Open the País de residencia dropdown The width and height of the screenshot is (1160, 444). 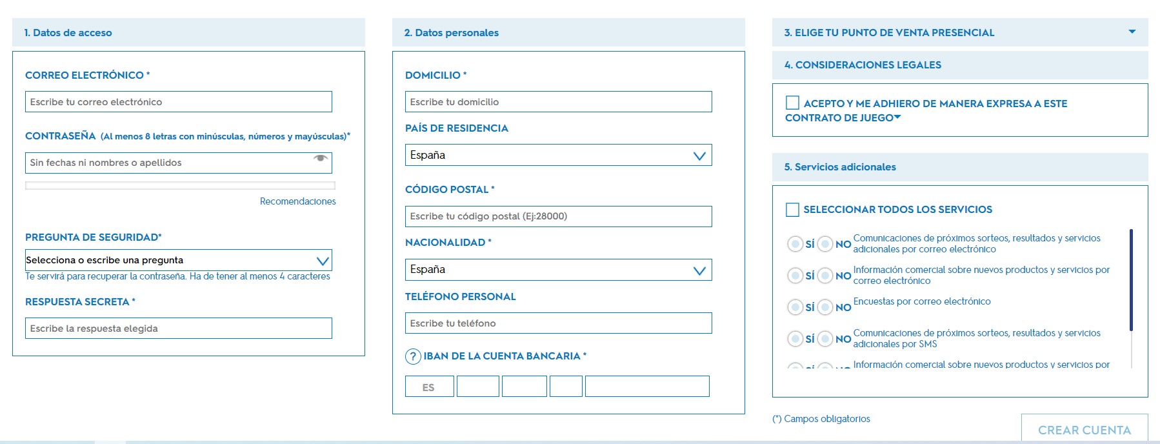pos(559,155)
